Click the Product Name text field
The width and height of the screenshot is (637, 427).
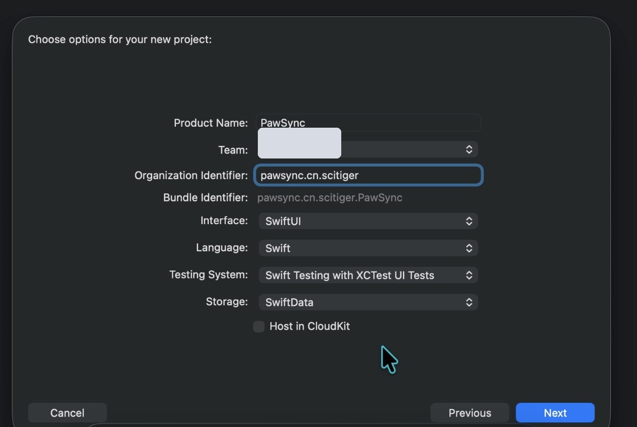pyautogui.click(x=368, y=123)
